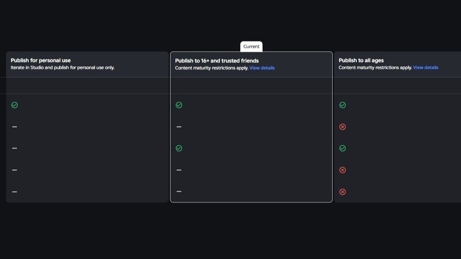Select the 'Publish for personal use' heading

click(x=40, y=60)
